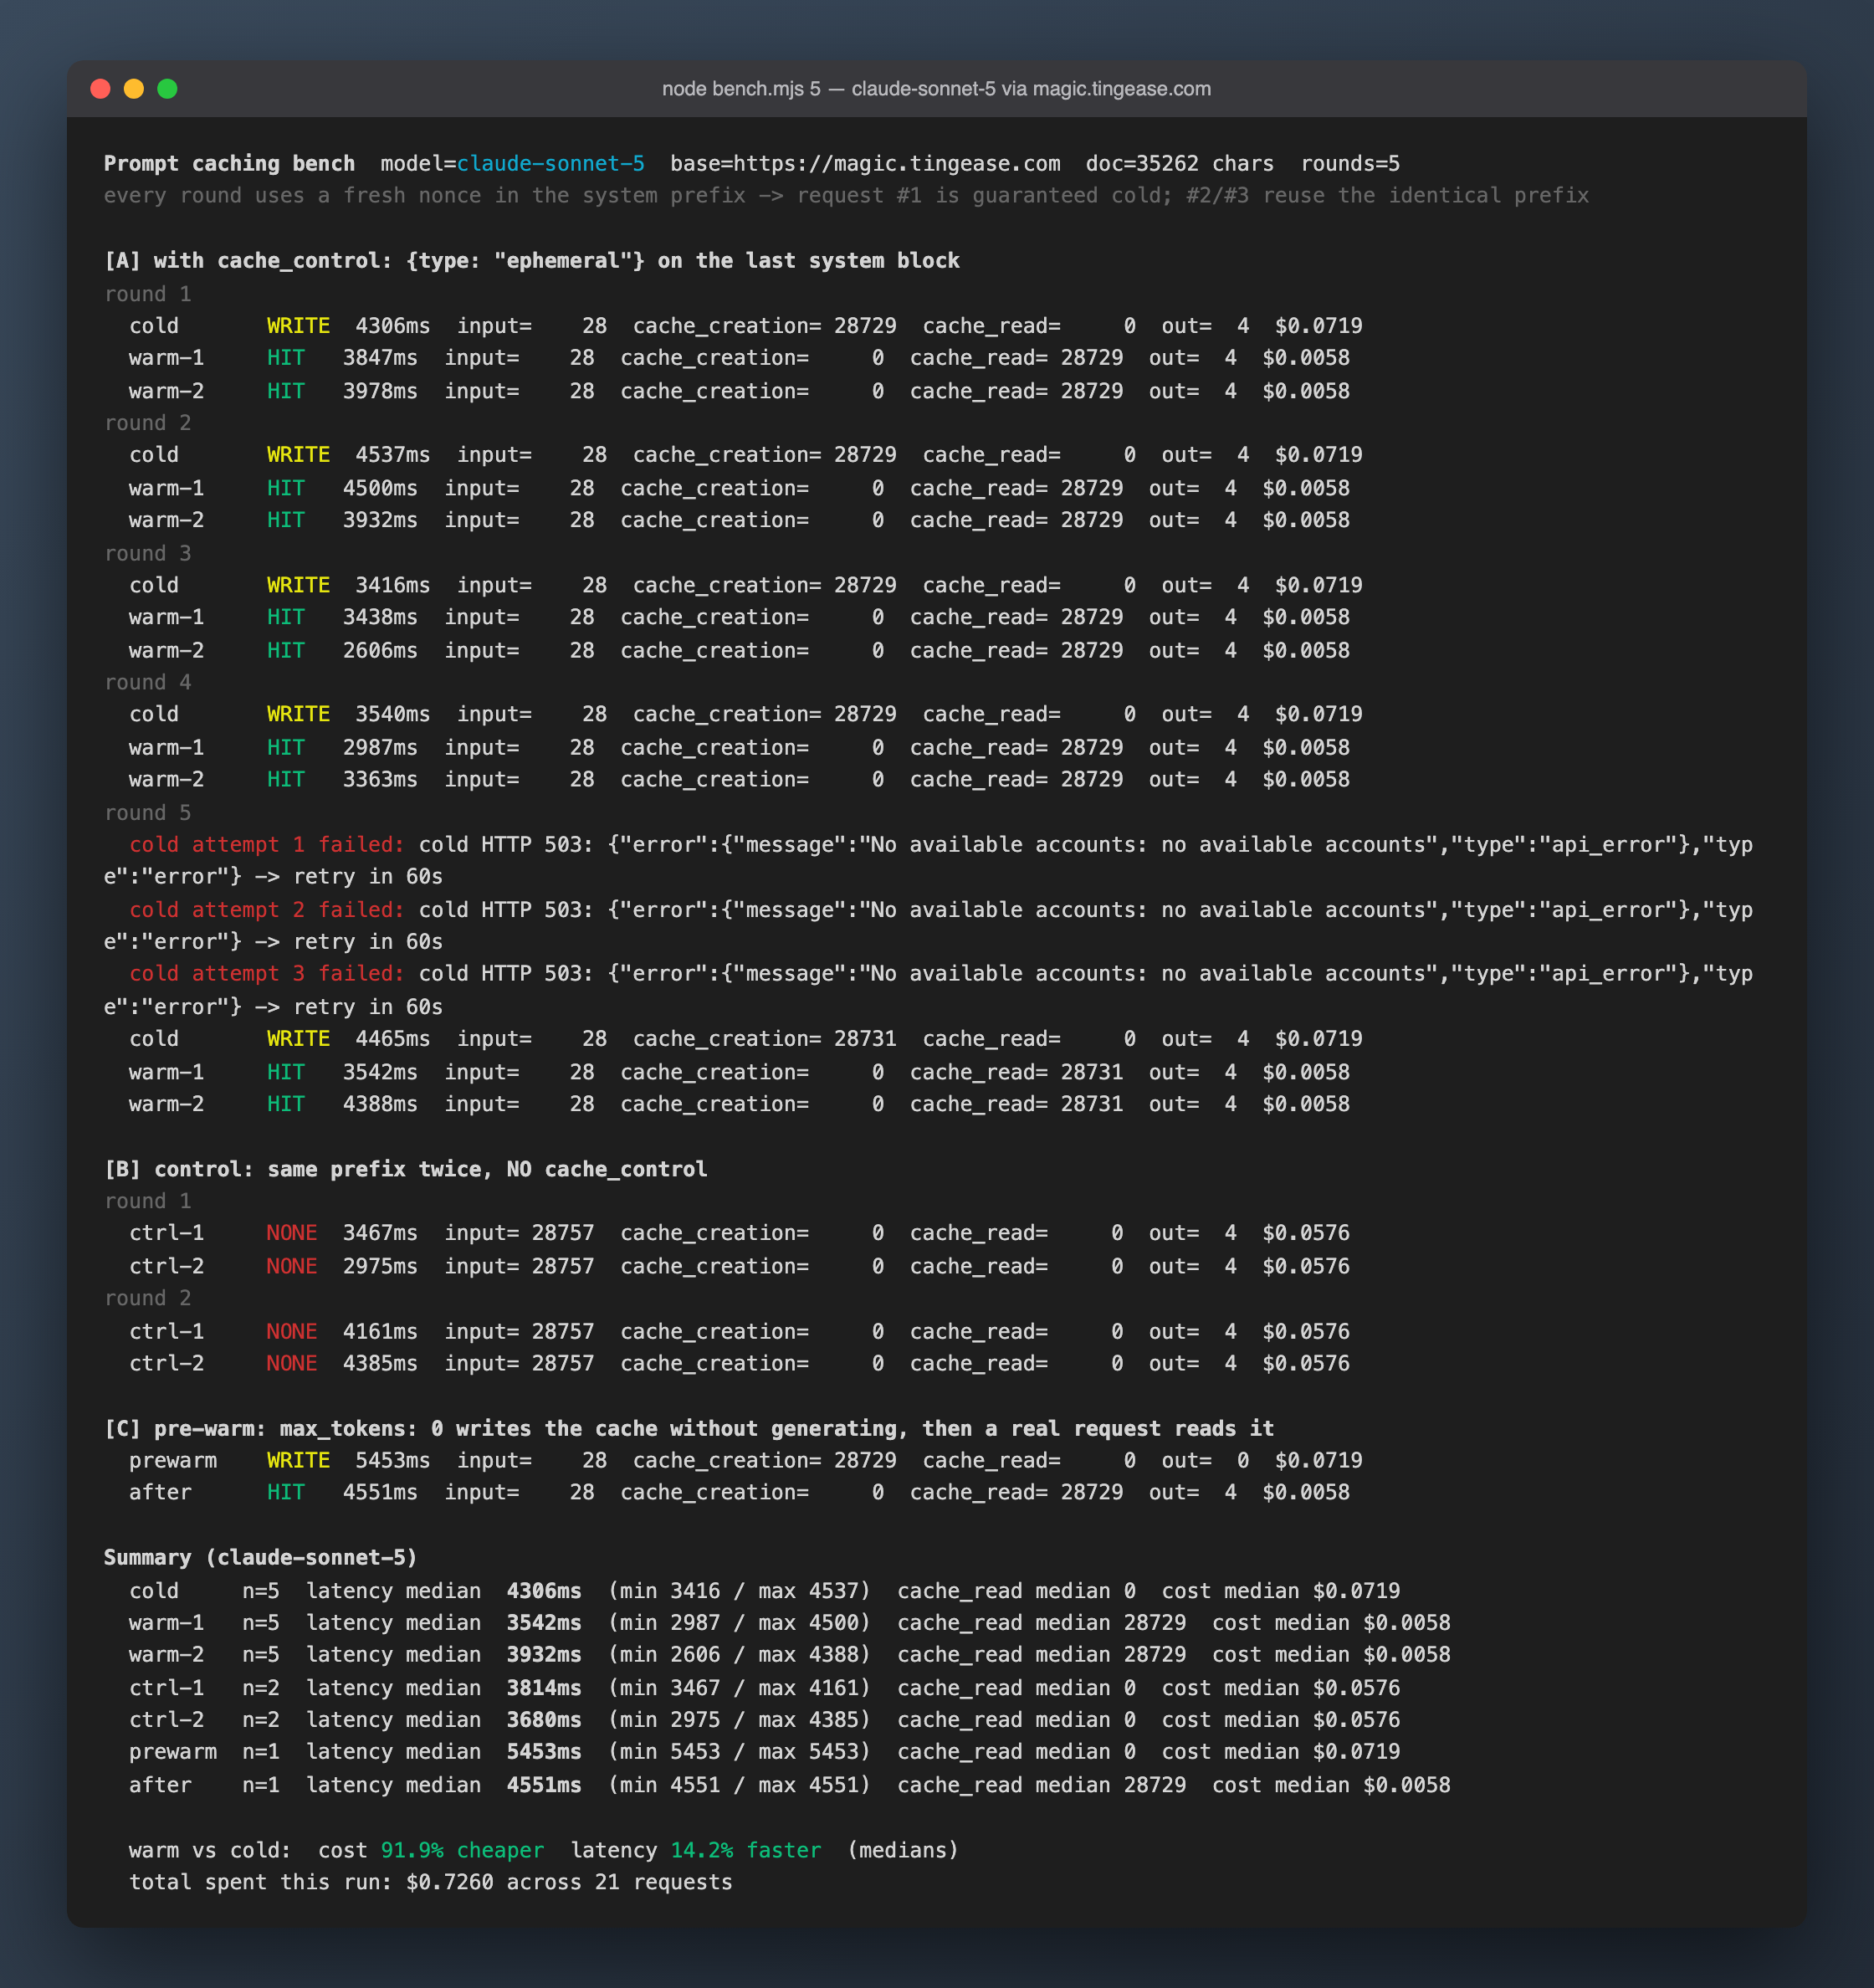Click the model name 'claude-sonnet-5' in header
Viewport: 1874px width, 1988px height.
(551, 164)
